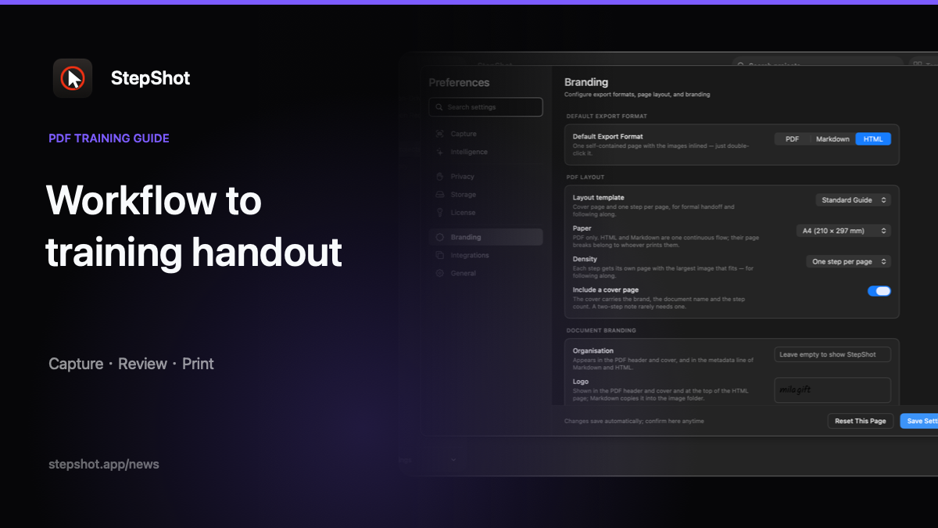Click the Changes save automatically footer note

[634, 421]
